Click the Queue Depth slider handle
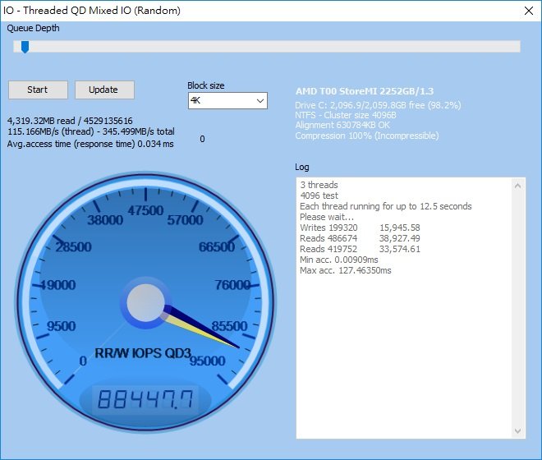 [x=25, y=47]
